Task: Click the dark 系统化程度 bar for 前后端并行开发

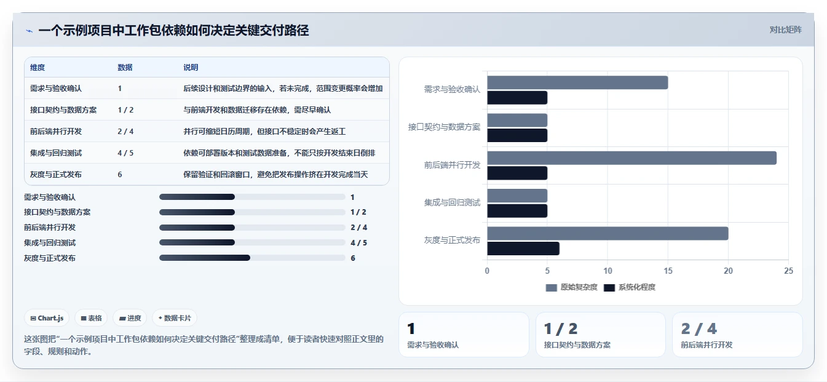Action: point(517,173)
